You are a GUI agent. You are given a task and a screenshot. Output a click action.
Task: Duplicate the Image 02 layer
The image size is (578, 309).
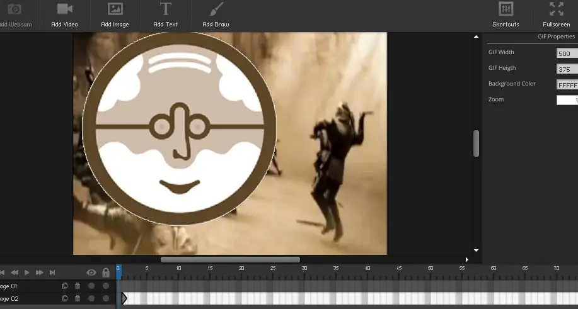65,298
